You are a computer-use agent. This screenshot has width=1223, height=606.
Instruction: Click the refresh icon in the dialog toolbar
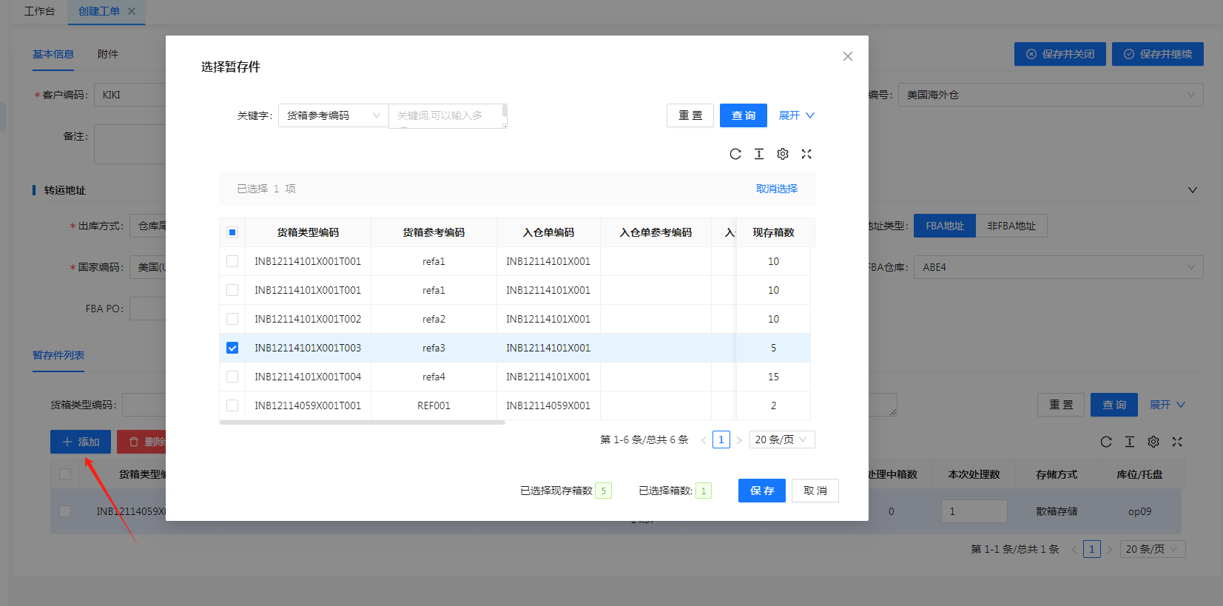[x=735, y=154]
